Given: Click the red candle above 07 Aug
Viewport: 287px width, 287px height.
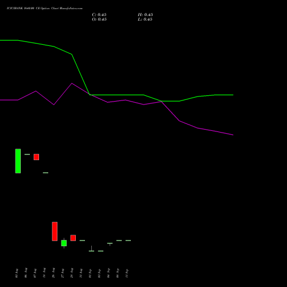Looking at the screenshot, I should 36,157.
